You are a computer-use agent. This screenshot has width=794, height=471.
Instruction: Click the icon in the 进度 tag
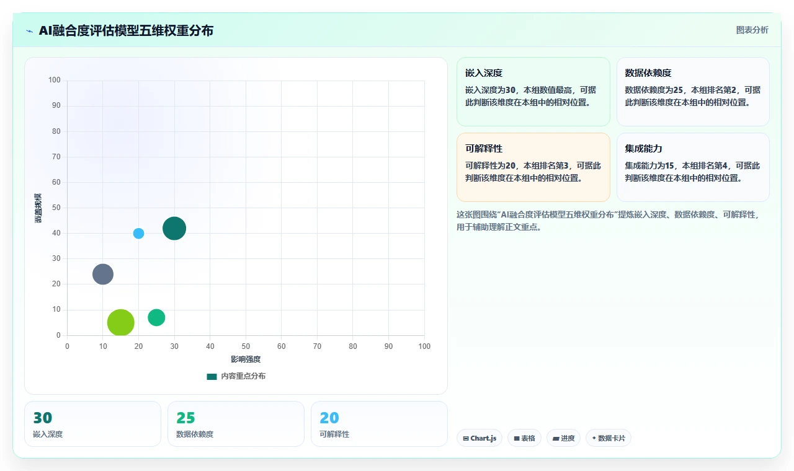coord(556,438)
